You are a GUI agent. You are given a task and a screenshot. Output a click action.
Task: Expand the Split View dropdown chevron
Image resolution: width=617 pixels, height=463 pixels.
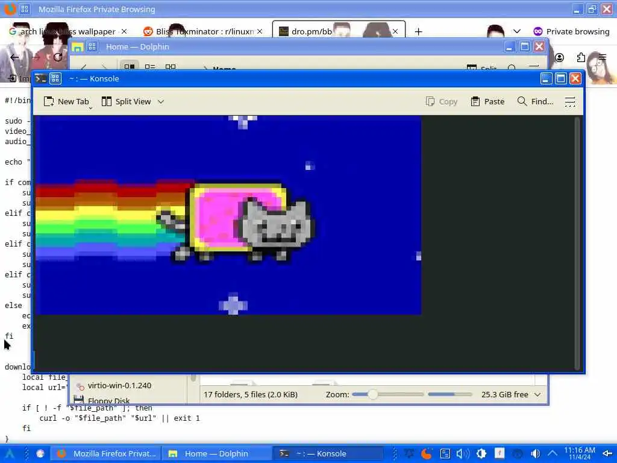pyautogui.click(x=160, y=101)
